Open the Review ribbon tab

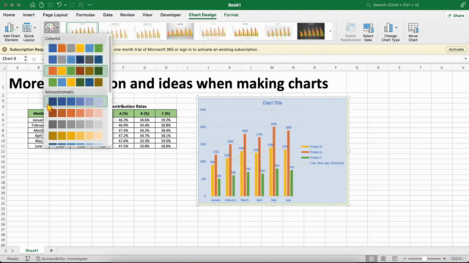[x=128, y=15]
